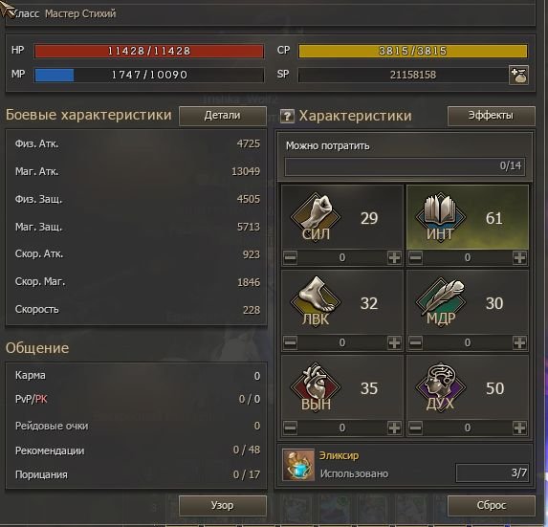Click the MP bar showing 1747/10090
The image size is (548, 527).
click(x=149, y=76)
